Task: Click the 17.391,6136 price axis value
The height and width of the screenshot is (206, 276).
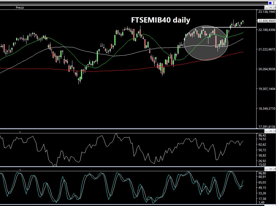Action: point(267,127)
